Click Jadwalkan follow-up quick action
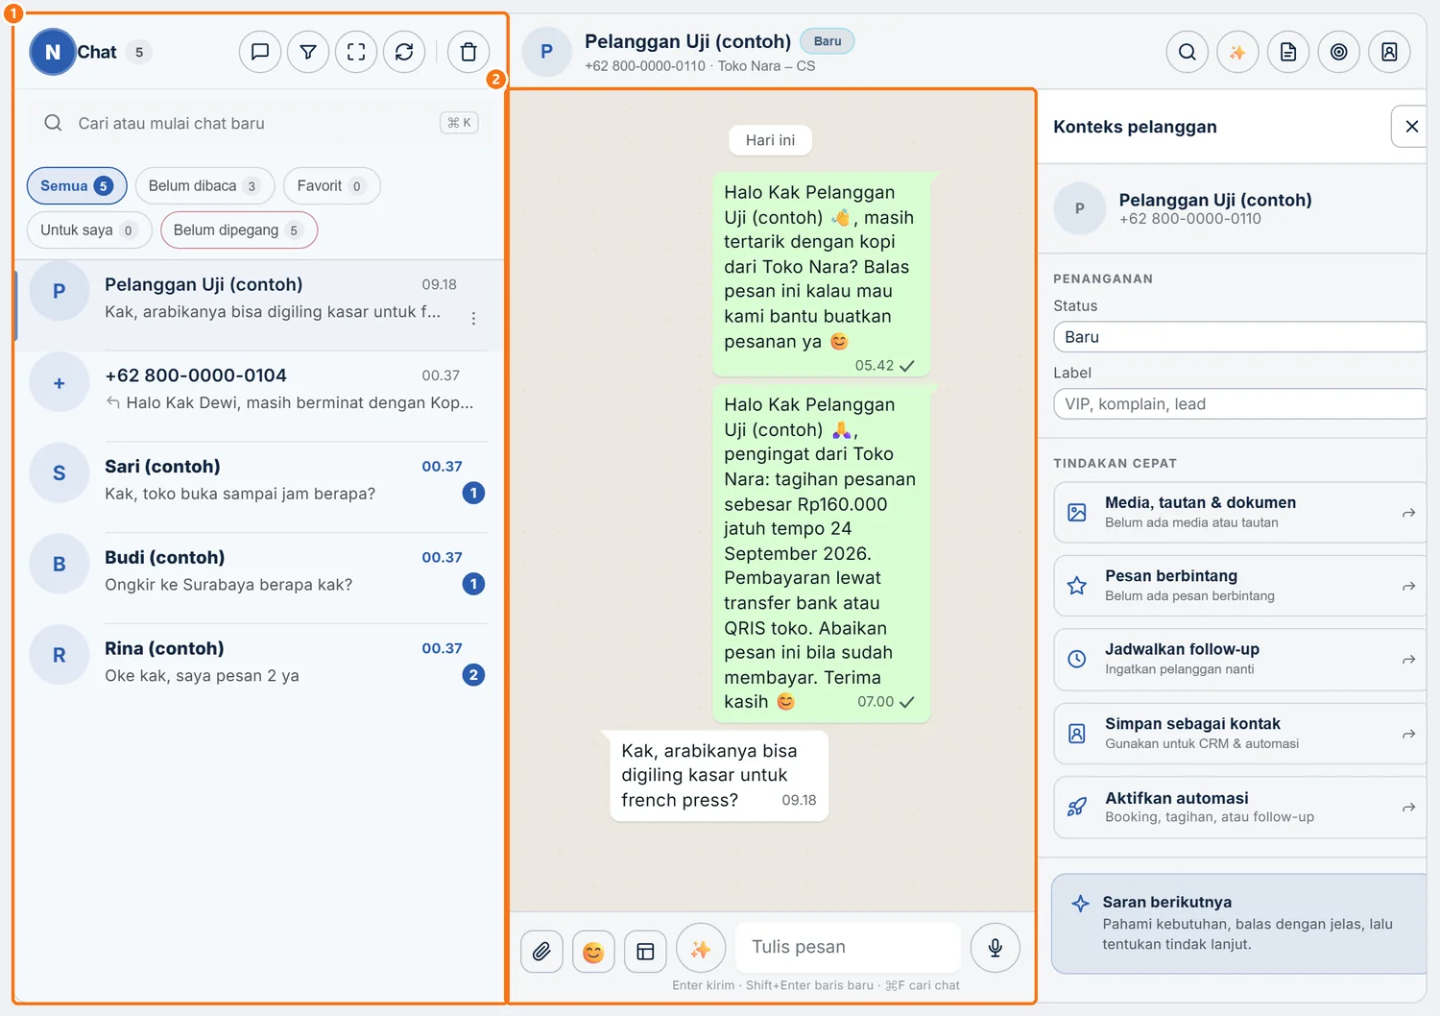The width and height of the screenshot is (1440, 1016). [1239, 660]
